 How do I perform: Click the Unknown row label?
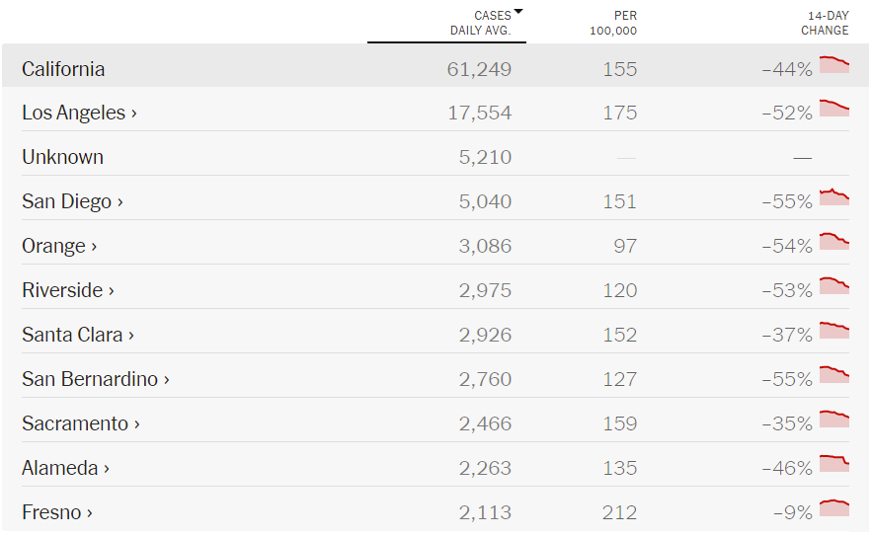[63, 157]
